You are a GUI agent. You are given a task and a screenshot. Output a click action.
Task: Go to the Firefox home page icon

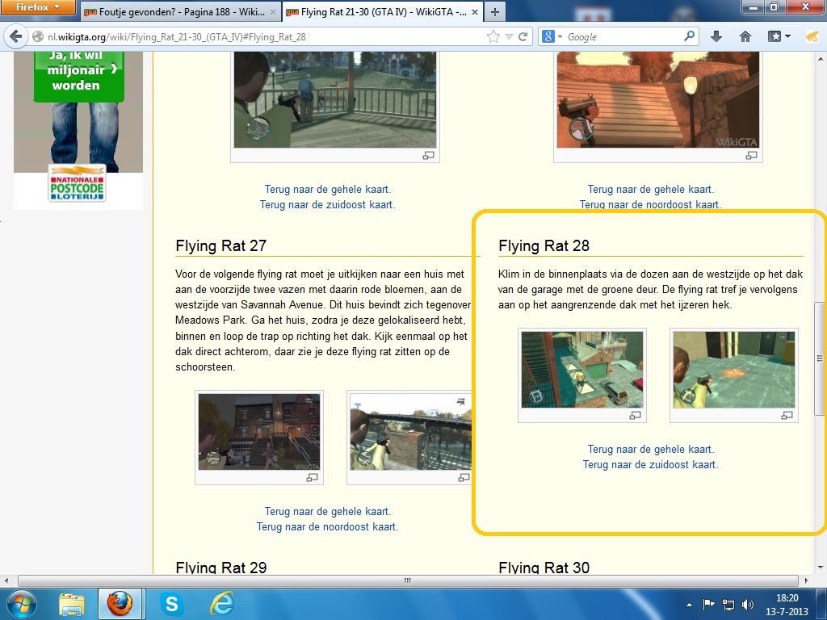click(x=745, y=36)
